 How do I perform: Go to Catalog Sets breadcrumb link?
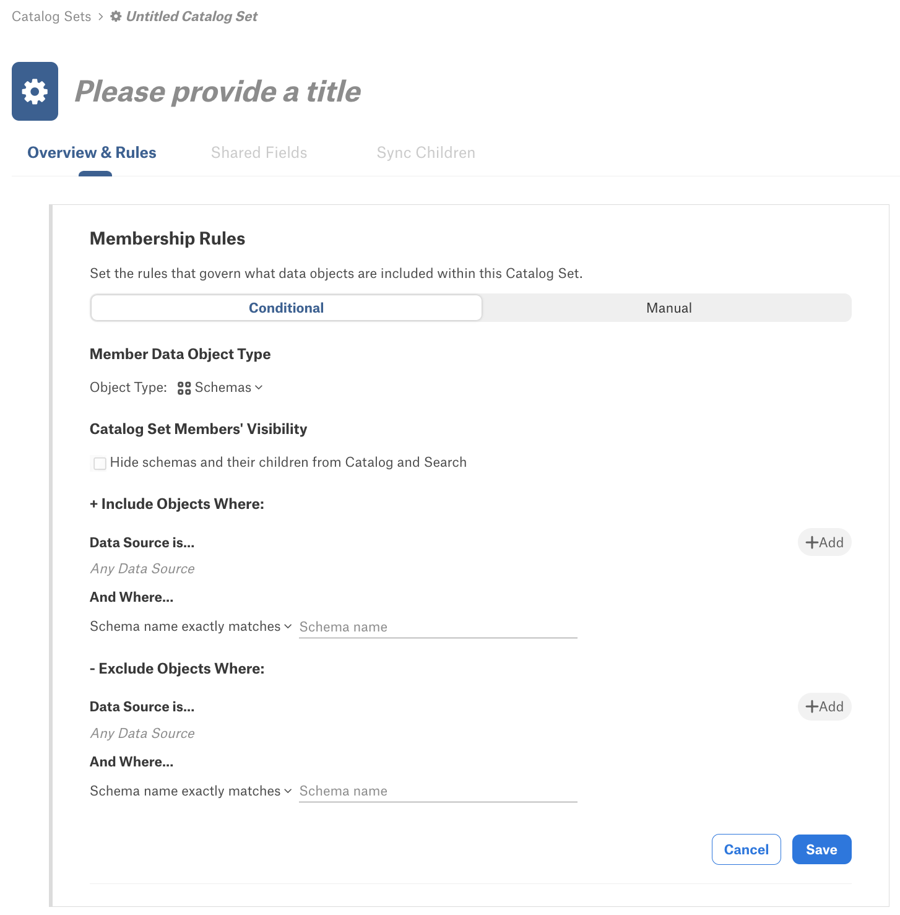point(51,16)
